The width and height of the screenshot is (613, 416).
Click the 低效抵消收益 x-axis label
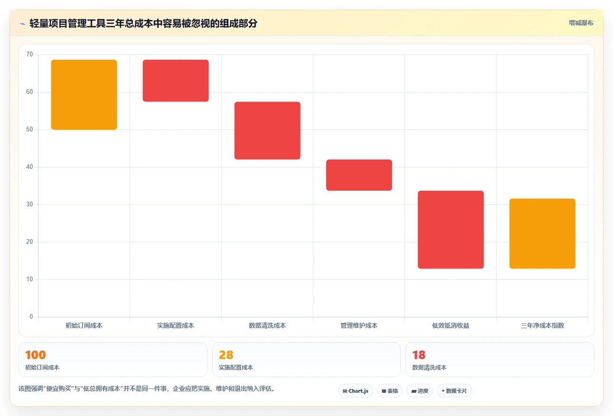click(451, 326)
